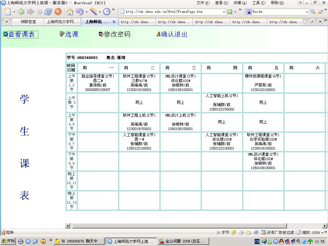Click the 学号:060340093 text
Image resolution: width=328 pixels, height=246 pixels.
[82, 58]
